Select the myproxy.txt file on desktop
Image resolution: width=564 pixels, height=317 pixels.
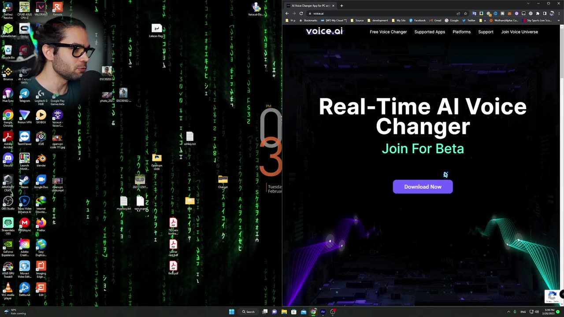pyautogui.click(x=124, y=203)
